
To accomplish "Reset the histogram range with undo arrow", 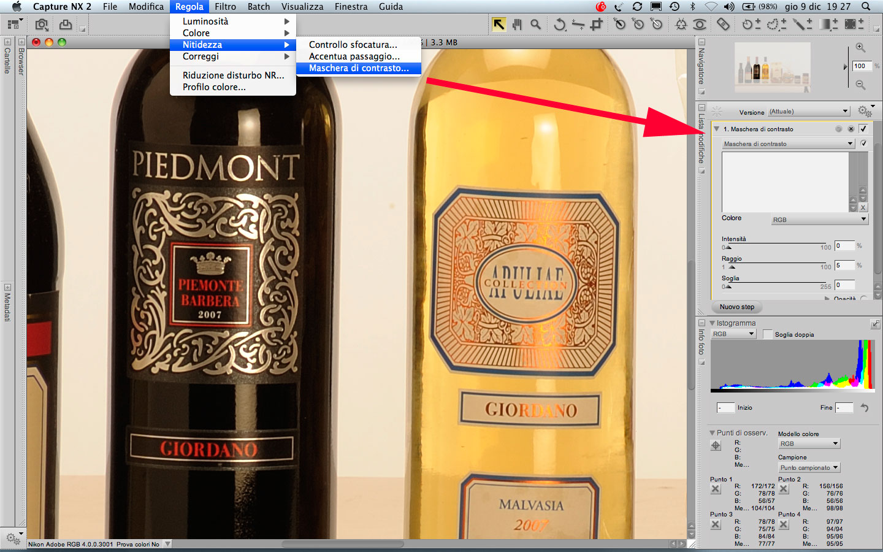I will point(865,407).
